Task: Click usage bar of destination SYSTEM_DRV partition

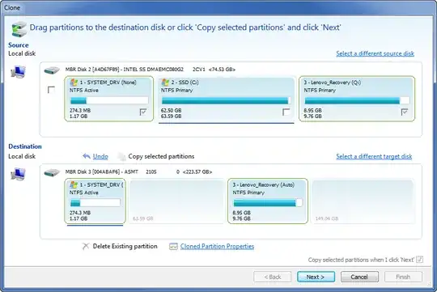Action: [95, 202]
